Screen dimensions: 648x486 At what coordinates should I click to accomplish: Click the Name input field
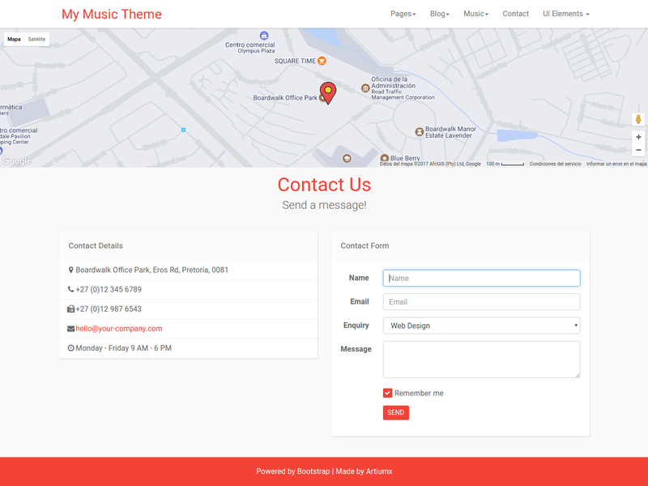coord(481,278)
